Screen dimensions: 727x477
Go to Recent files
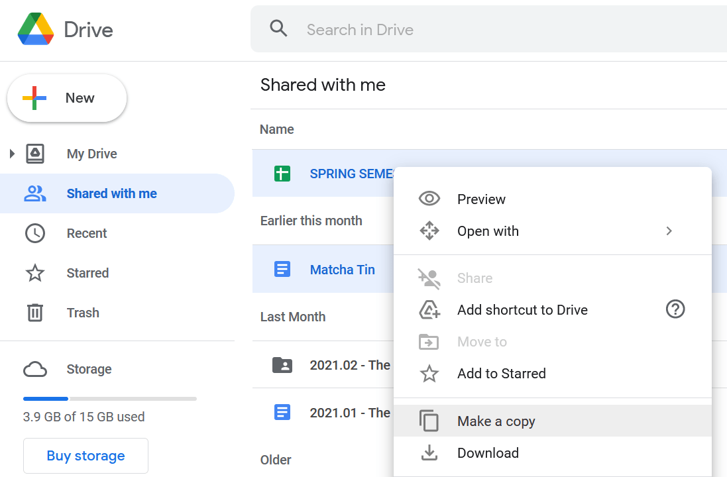[x=87, y=233]
